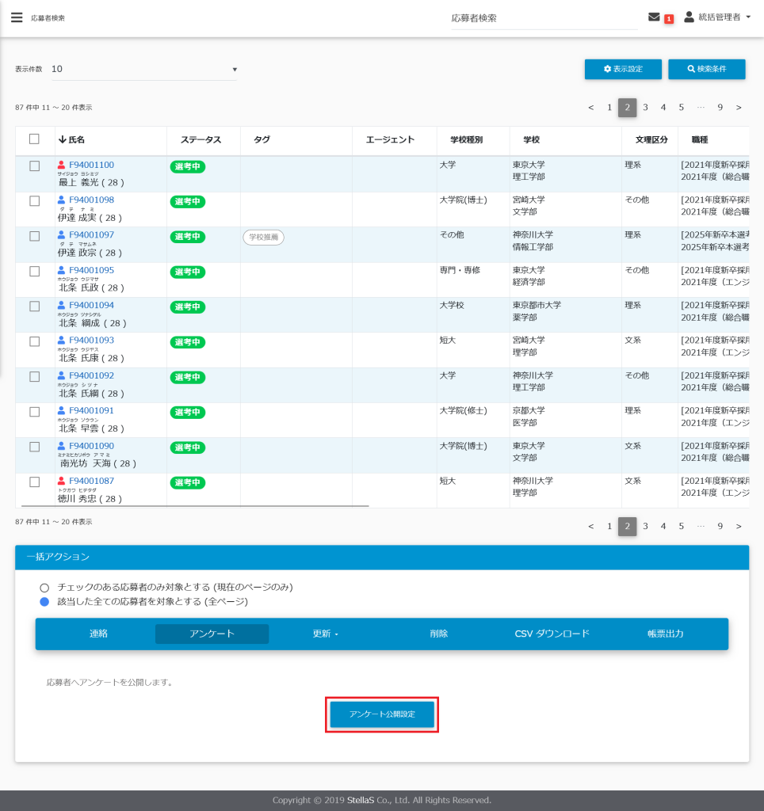Sort by the 氏名 column arrow
The image size is (764, 811).
[x=63, y=140]
